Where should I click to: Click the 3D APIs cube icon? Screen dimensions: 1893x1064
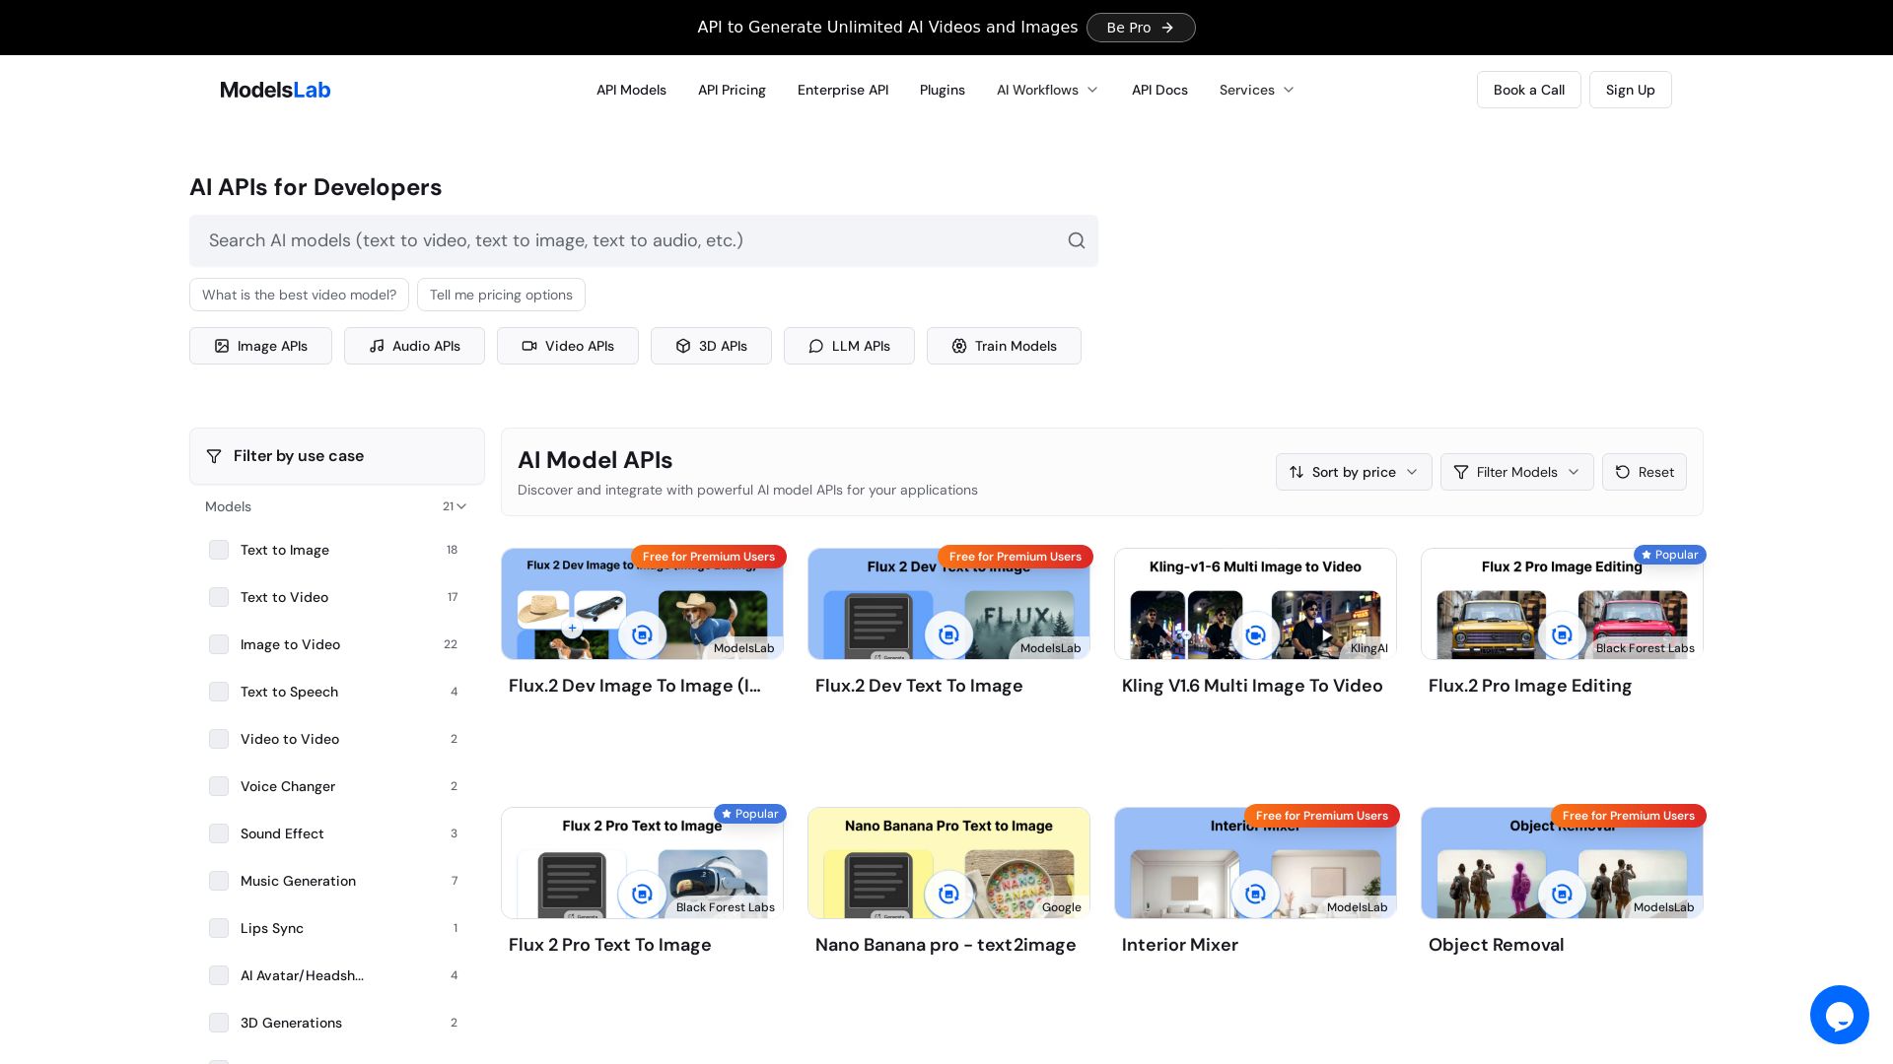pyautogui.click(x=683, y=346)
